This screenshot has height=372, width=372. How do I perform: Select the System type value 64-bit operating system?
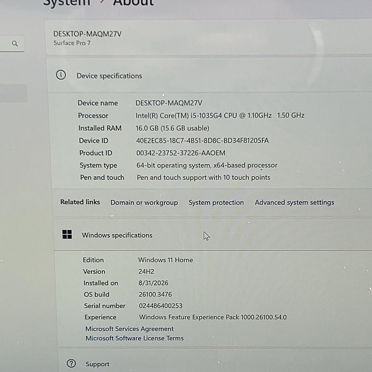[x=207, y=165]
